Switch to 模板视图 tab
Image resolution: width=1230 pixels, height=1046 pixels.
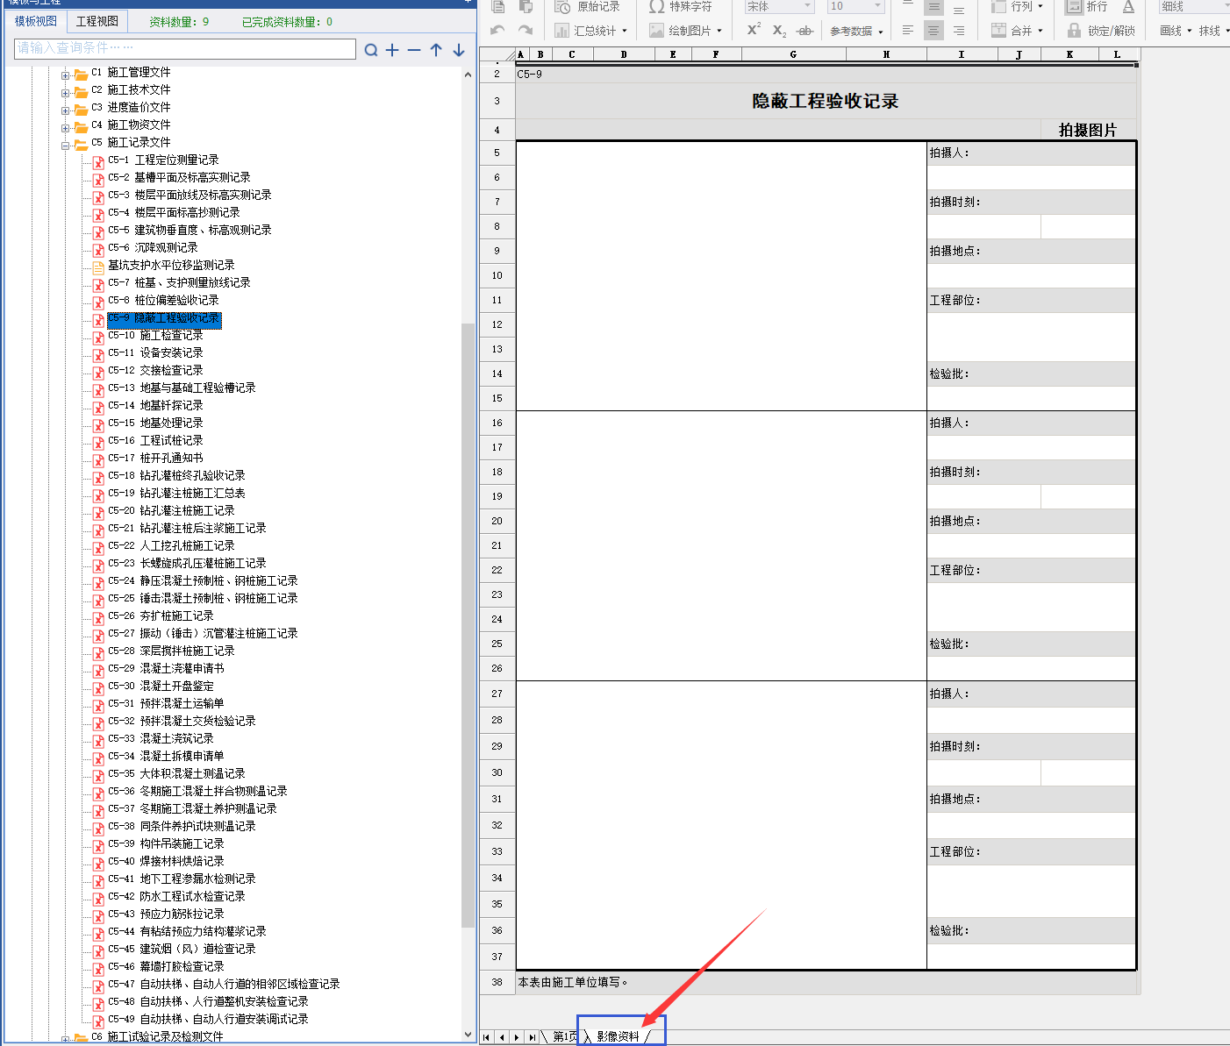coord(35,21)
